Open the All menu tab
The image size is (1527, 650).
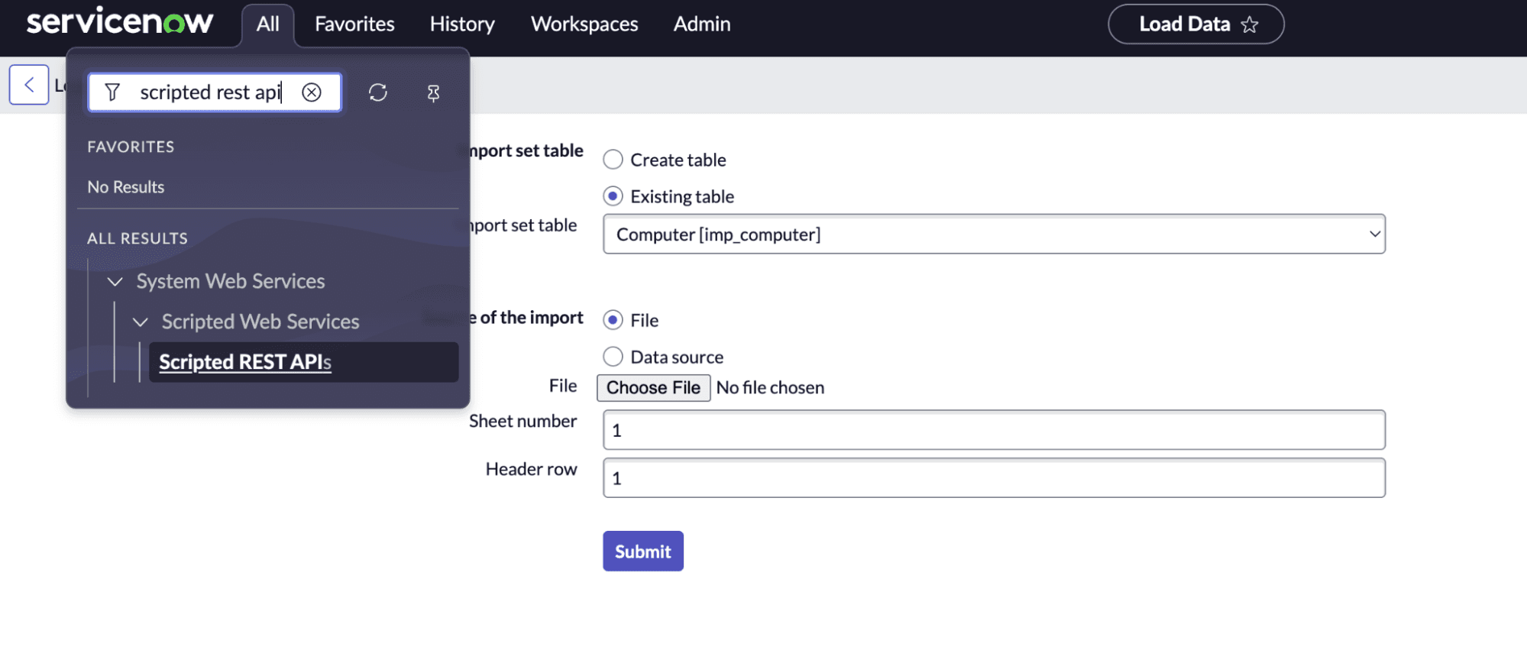(x=267, y=24)
